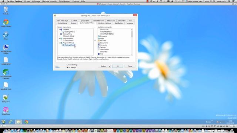The height and width of the screenshot is (133, 237).
Task: Click the Favorites star icon
Action: tap(99, 41)
